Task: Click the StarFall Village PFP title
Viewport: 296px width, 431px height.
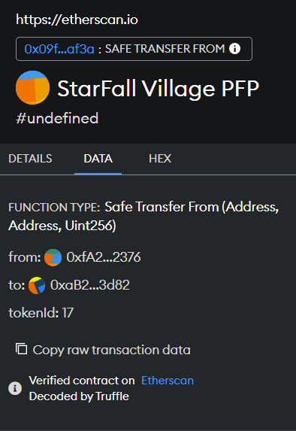Action: tap(159, 89)
